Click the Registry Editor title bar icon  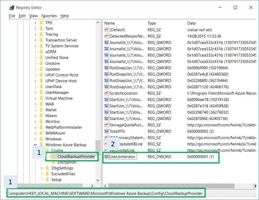point(12,8)
